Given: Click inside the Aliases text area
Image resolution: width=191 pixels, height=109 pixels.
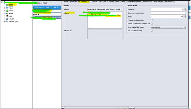Looking at the screenshot, I should pos(105,20).
